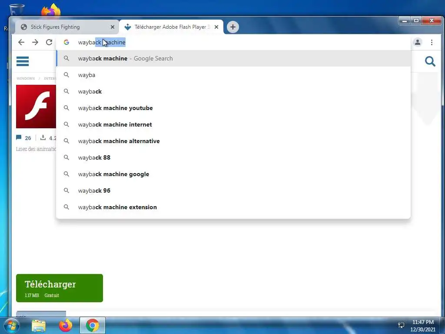The width and height of the screenshot is (445, 334).
Task: Click the Recycle Bin icon on the desktop
Action: coord(17,10)
